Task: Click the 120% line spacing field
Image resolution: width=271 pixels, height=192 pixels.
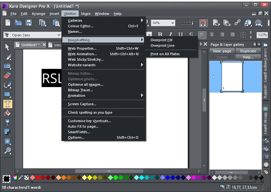Action: point(262,35)
